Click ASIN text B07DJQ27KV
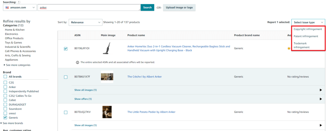This screenshot has height=131, width=328. pyautogui.click(x=83, y=112)
